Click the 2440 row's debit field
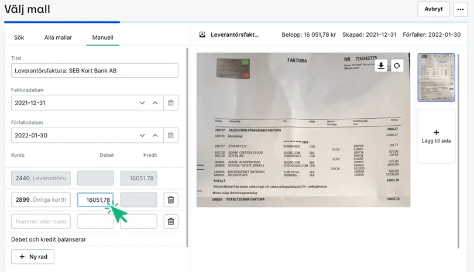The width and height of the screenshot is (474, 272). click(95, 178)
